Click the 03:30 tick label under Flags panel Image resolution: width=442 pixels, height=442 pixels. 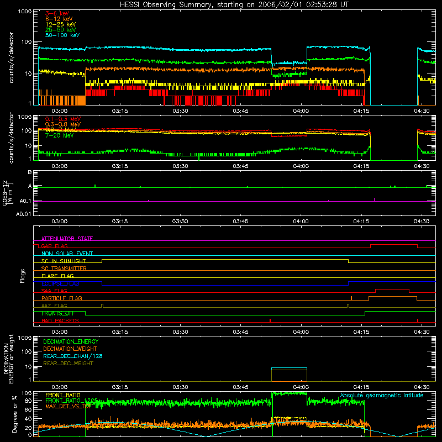coord(181,332)
